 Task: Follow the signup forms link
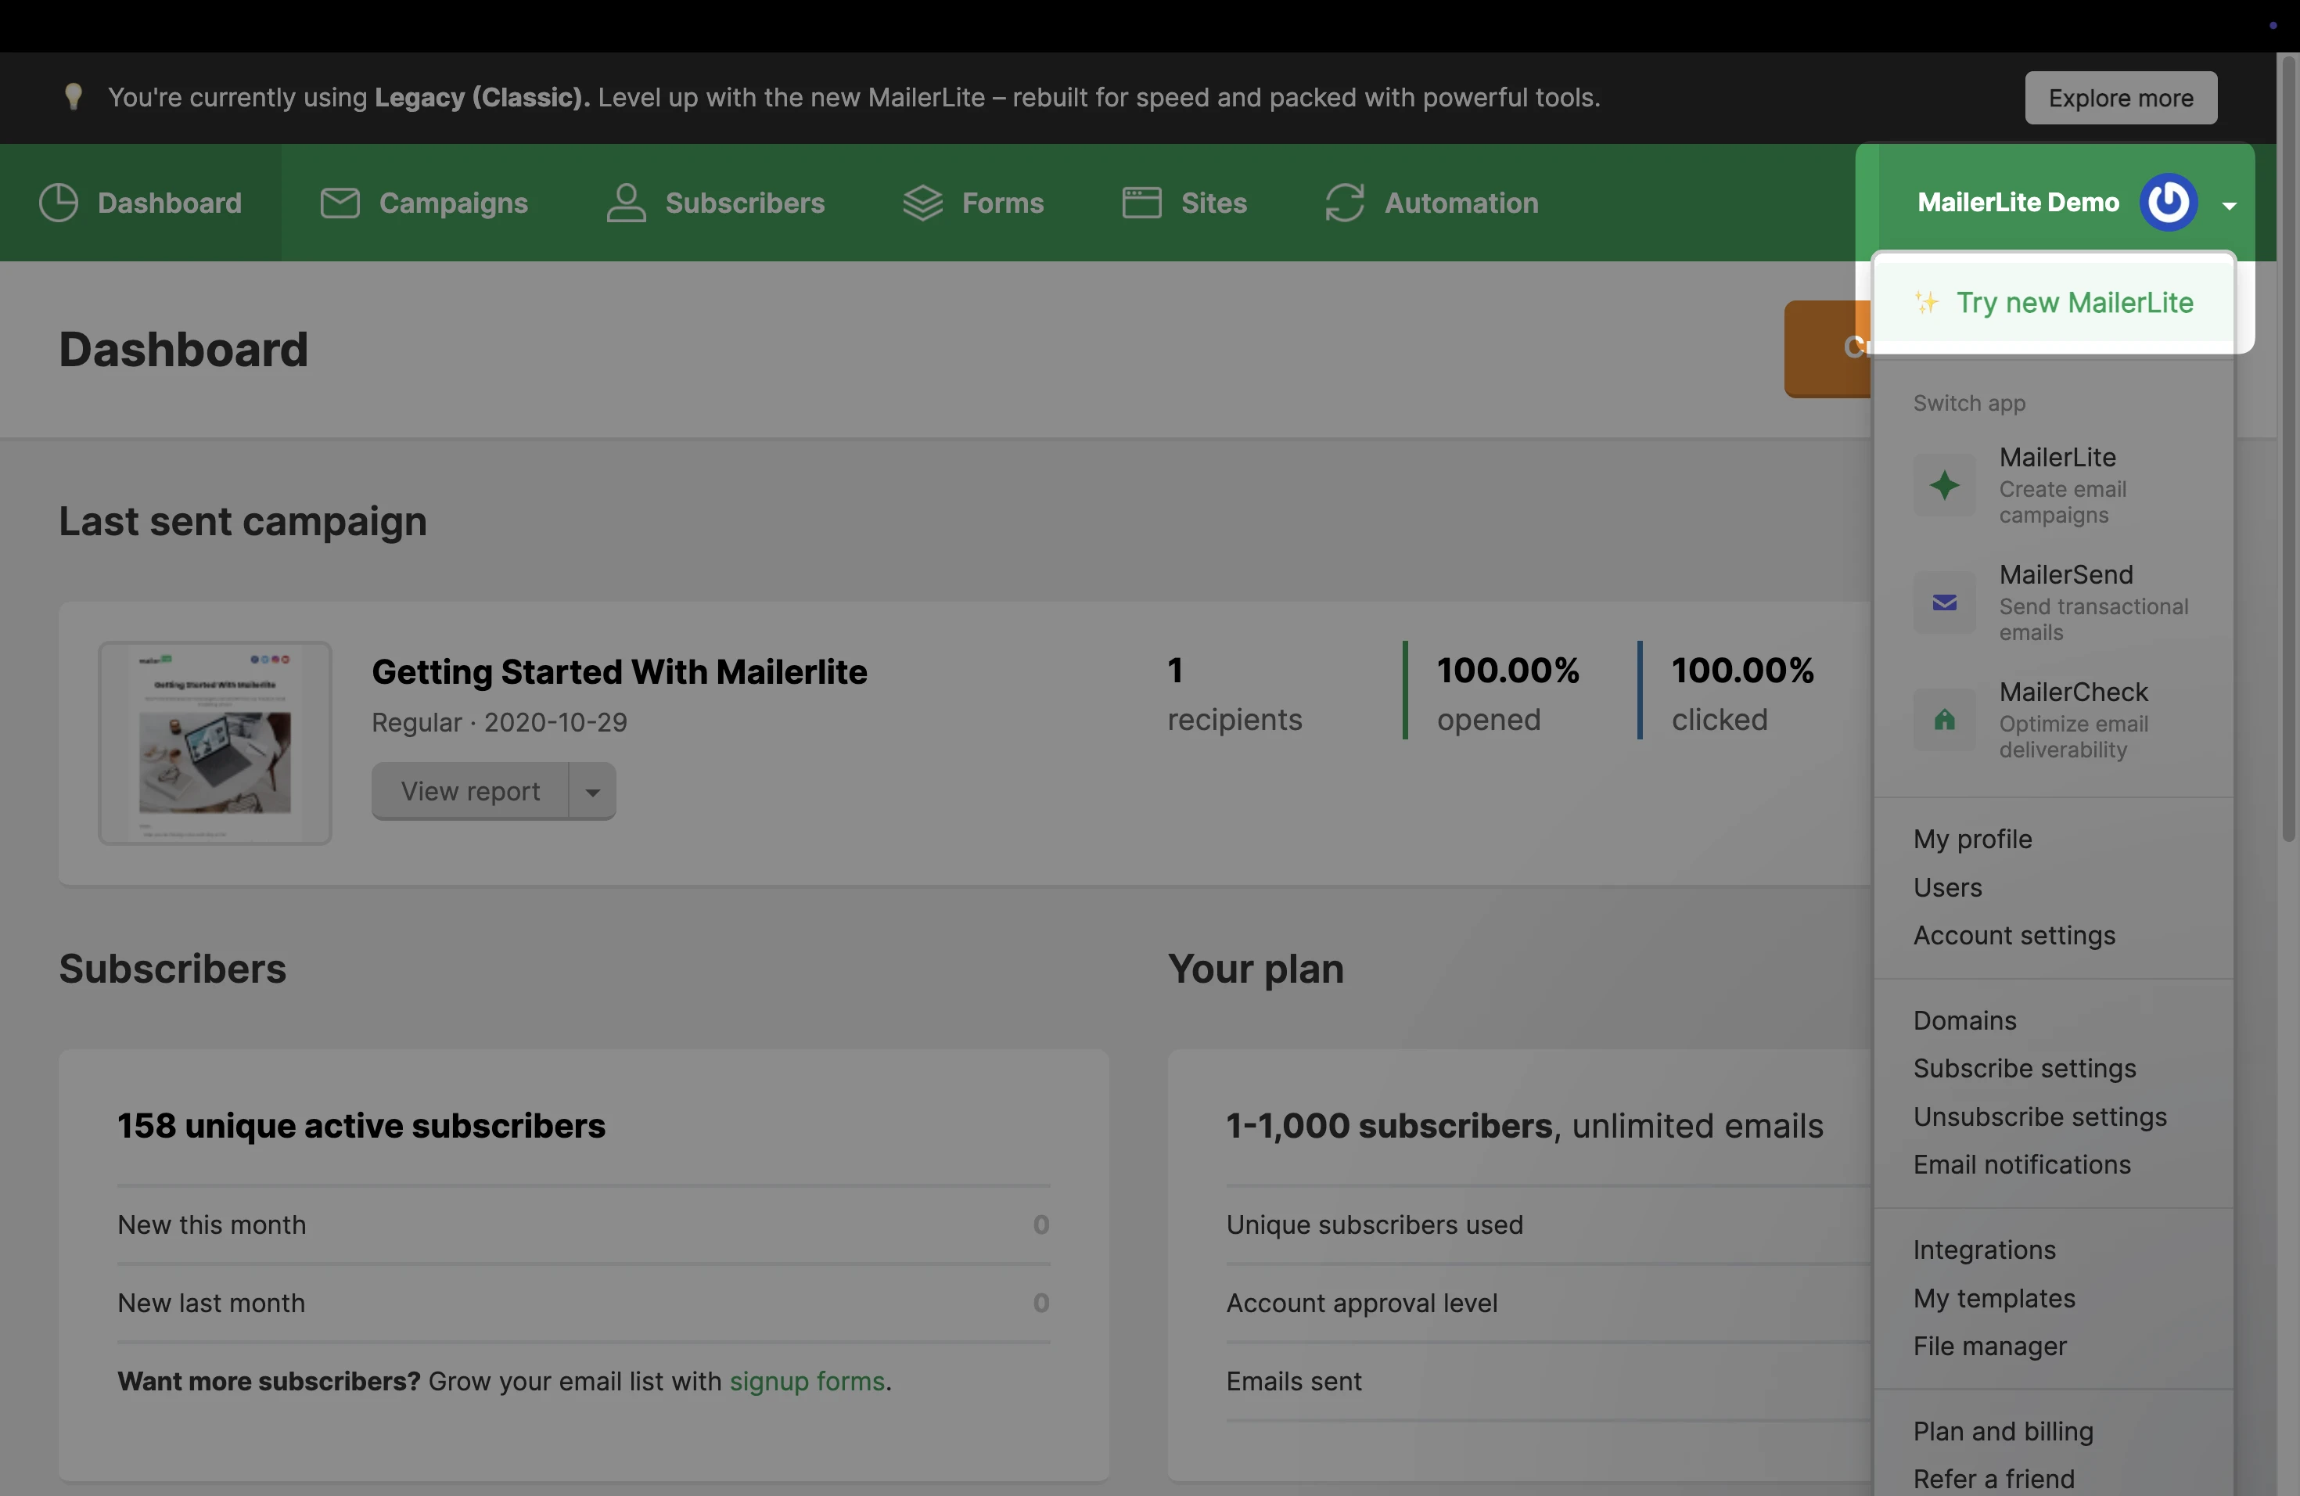click(x=807, y=1381)
